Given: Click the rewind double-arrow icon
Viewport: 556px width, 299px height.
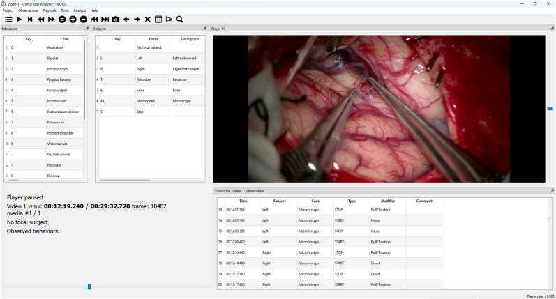Looking at the screenshot, I should (x=40, y=20).
